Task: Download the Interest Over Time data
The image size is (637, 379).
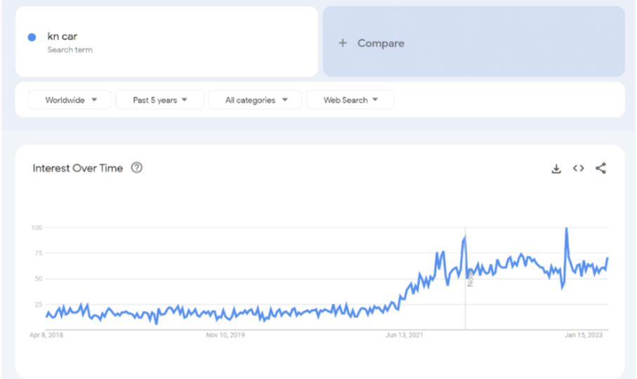Action: coord(556,168)
